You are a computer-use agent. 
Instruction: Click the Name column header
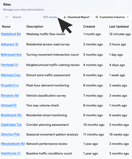pyautogui.click(x=6, y=26)
